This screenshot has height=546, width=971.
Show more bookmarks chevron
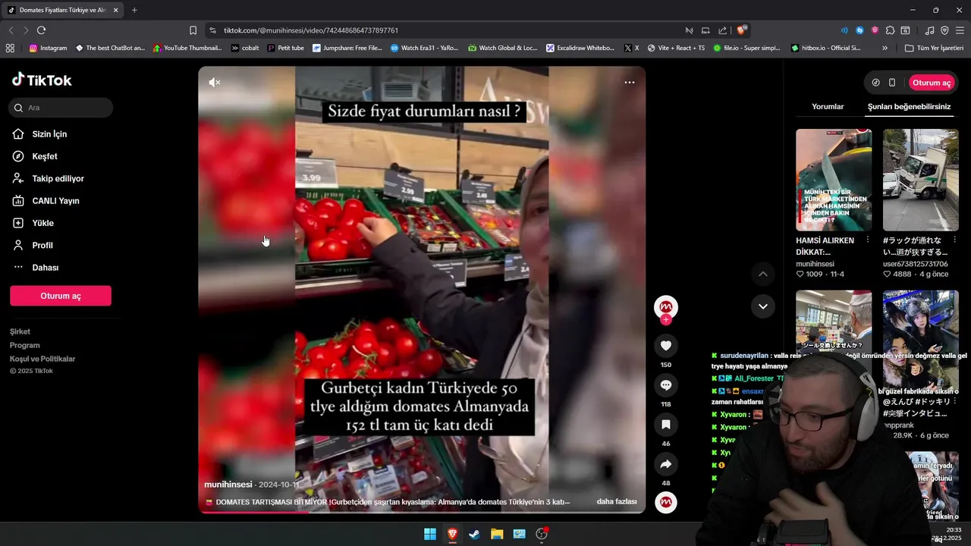click(885, 48)
